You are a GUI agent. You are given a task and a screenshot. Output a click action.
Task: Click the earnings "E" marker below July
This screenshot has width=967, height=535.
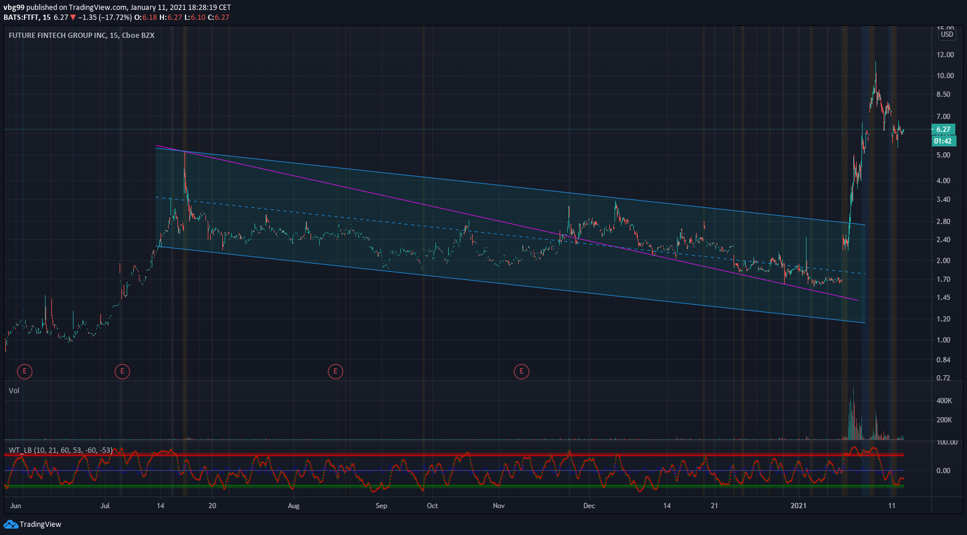click(123, 371)
